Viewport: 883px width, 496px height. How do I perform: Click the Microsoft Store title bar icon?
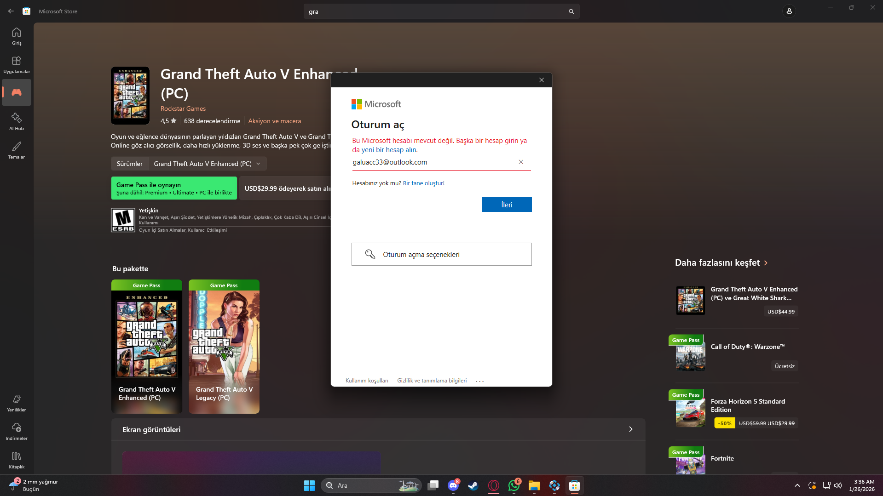[x=27, y=11]
